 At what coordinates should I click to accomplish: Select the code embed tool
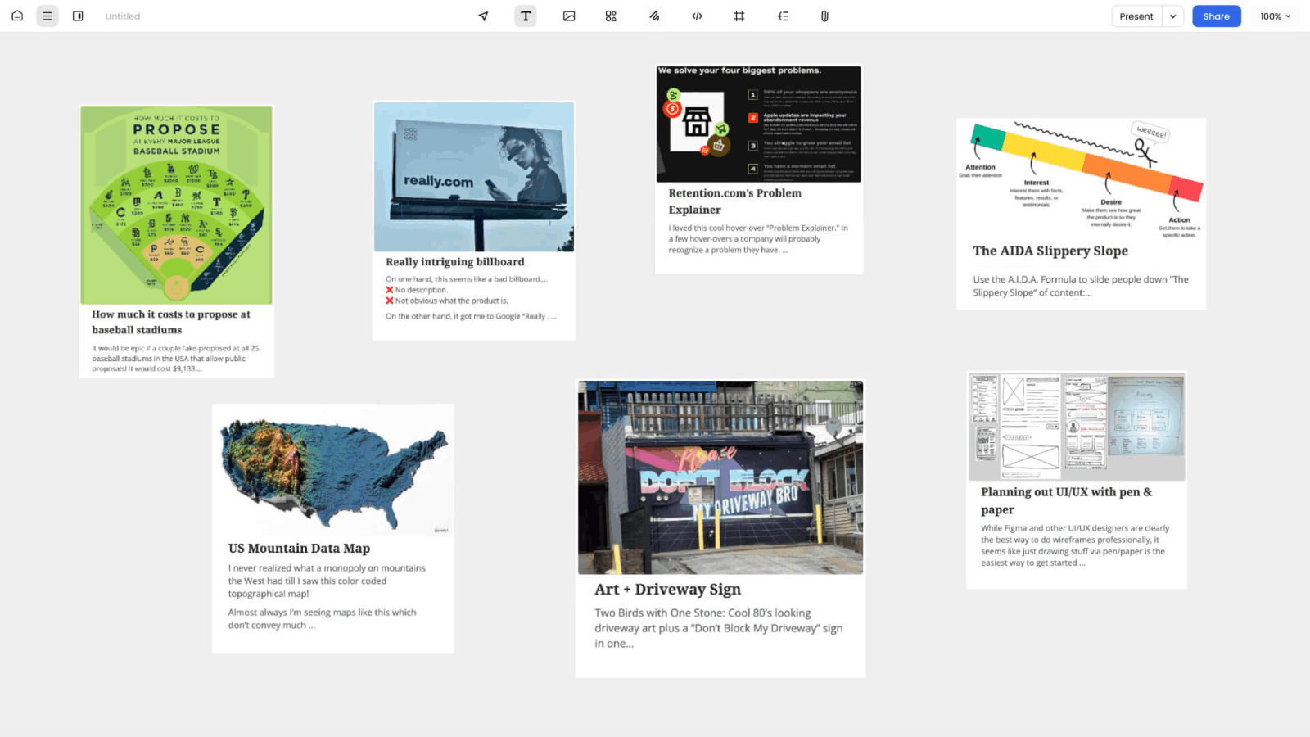tap(697, 16)
